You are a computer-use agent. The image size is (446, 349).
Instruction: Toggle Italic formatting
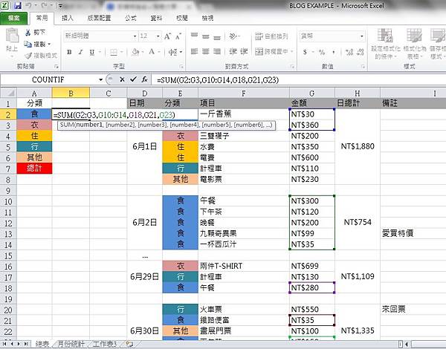[80, 52]
